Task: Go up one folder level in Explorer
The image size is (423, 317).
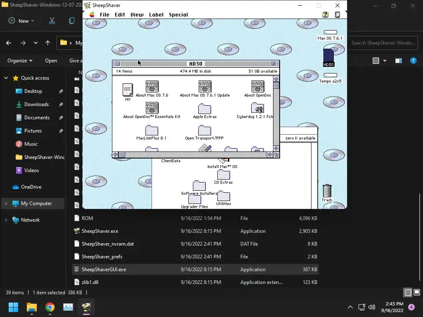Action: tap(48, 43)
